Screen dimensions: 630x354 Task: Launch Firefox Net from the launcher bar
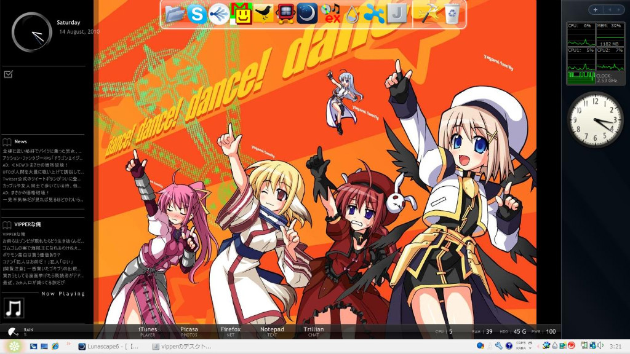(231, 331)
